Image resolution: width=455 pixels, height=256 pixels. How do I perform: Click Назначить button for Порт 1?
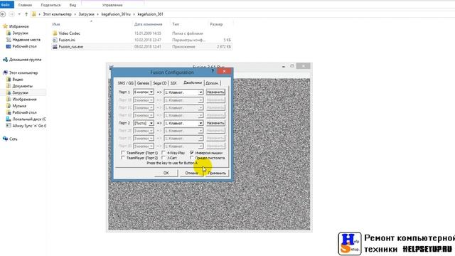point(215,92)
